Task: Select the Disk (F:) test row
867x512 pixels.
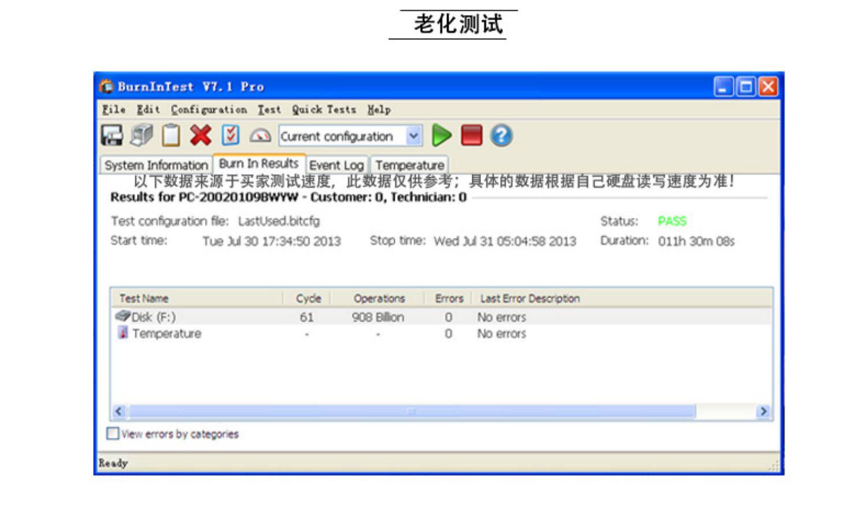Action: [x=442, y=316]
